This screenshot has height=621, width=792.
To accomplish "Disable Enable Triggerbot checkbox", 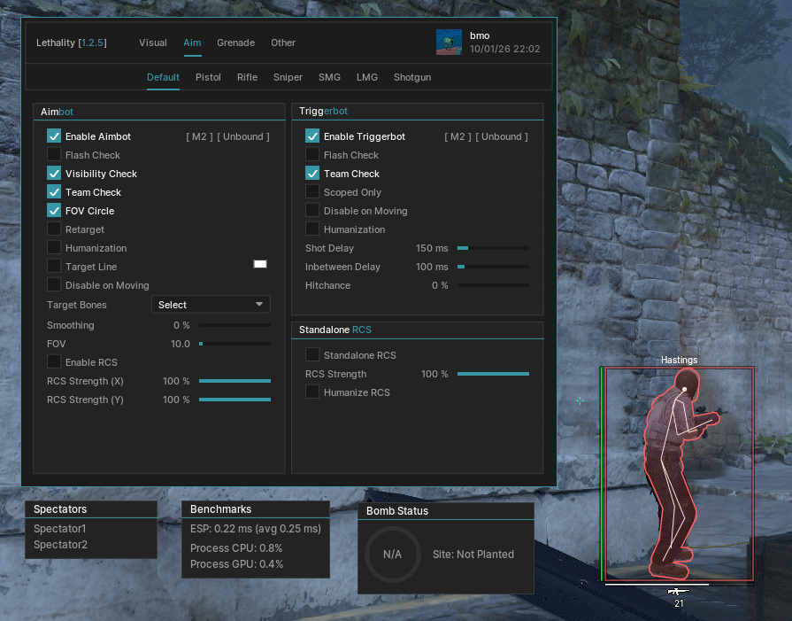I will 312,136.
